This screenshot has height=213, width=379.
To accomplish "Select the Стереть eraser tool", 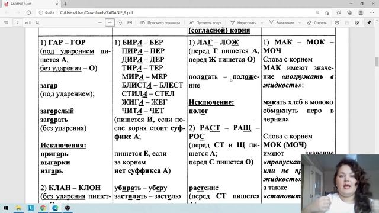I will [x=317, y=22].
